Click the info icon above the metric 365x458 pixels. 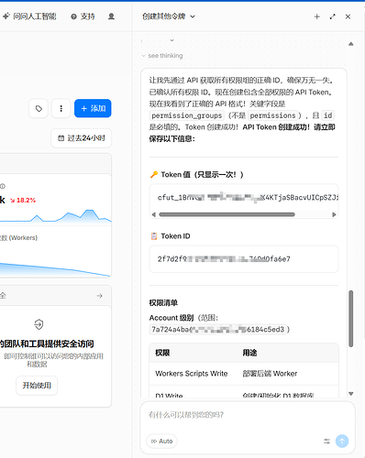click(x=3, y=186)
